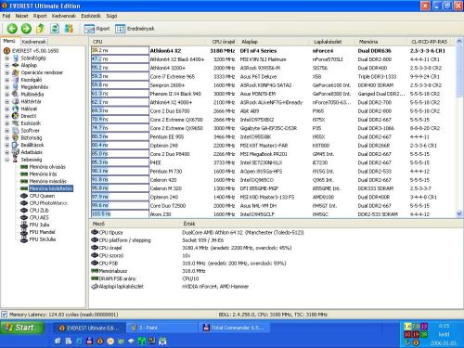Open the Nézet menu
The height and width of the screenshot is (348, 464).
tap(21, 16)
